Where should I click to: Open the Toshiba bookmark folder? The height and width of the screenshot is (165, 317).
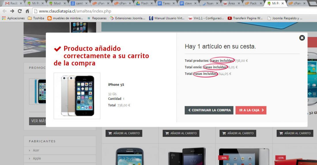coord(36,18)
